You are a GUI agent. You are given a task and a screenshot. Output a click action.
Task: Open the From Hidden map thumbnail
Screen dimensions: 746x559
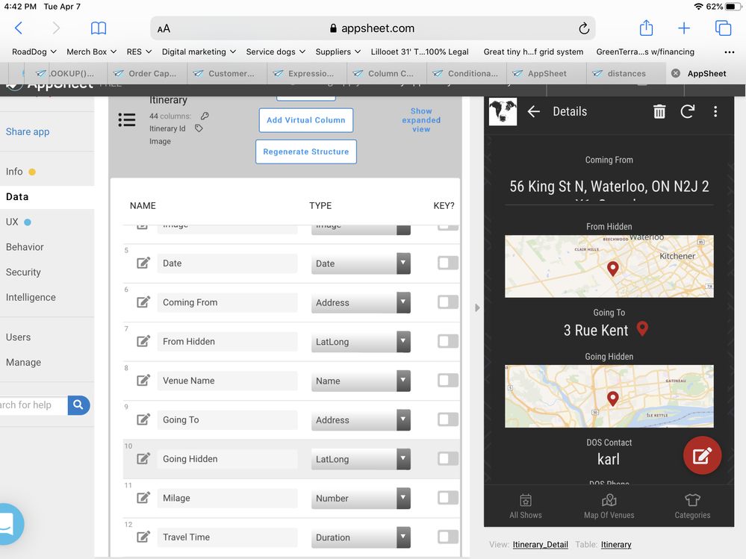tap(609, 266)
